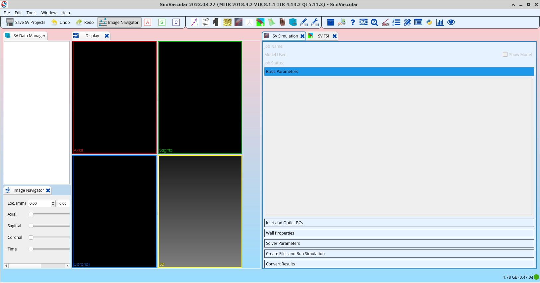Click the magnifier with question mark icon
The image size is (540, 283).
point(374,22)
